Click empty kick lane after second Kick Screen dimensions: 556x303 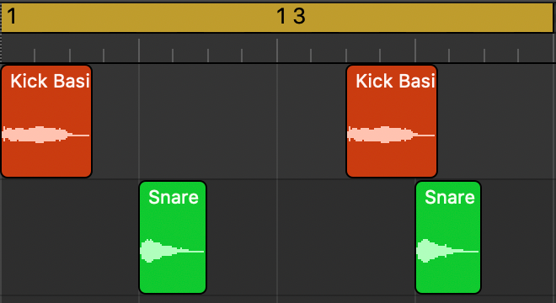pos(496,121)
